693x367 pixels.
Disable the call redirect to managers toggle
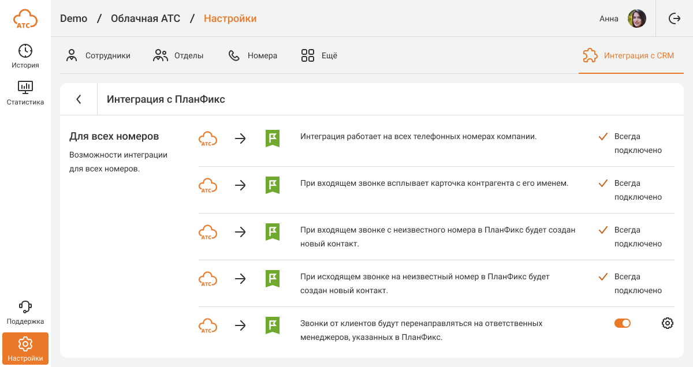pyautogui.click(x=622, y=323)
